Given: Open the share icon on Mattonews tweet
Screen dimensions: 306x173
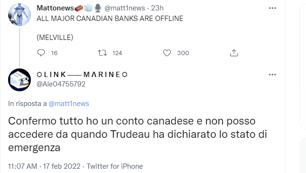Looking at the screenshot, I should coord(234,53).
